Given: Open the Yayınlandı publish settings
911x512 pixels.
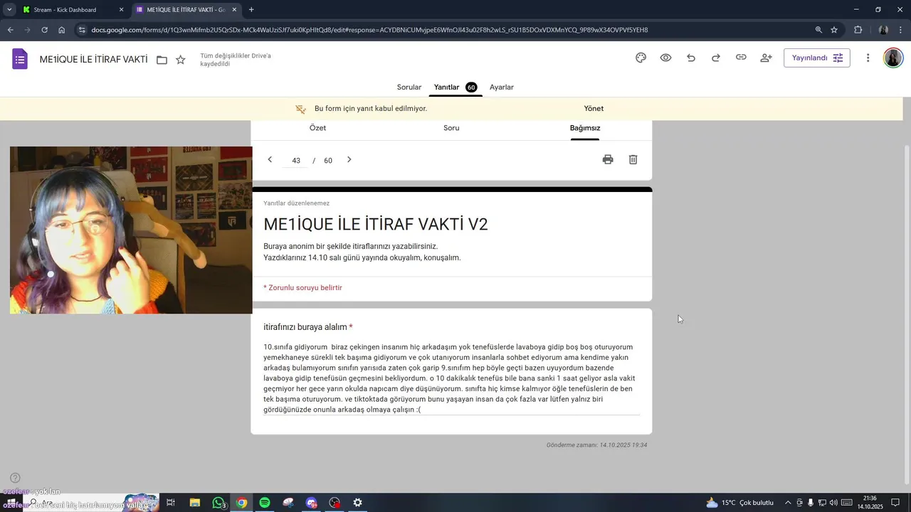Looking at the screenshot, I should [817, 58].
